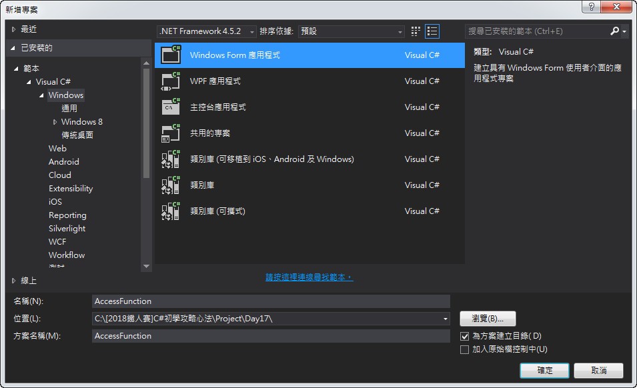
Task: Click the search magnifier icon
Action: coord(615,31)
